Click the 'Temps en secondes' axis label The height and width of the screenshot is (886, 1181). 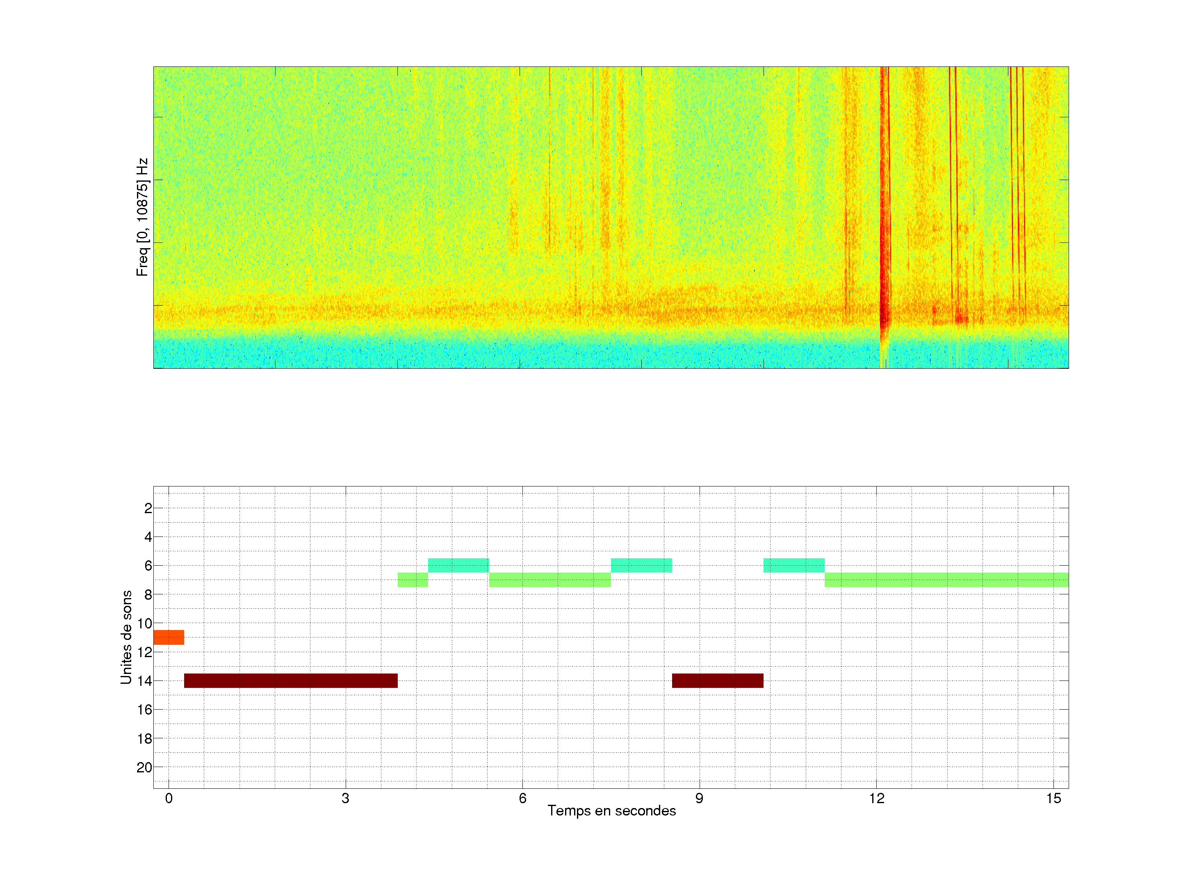[611, 811]
